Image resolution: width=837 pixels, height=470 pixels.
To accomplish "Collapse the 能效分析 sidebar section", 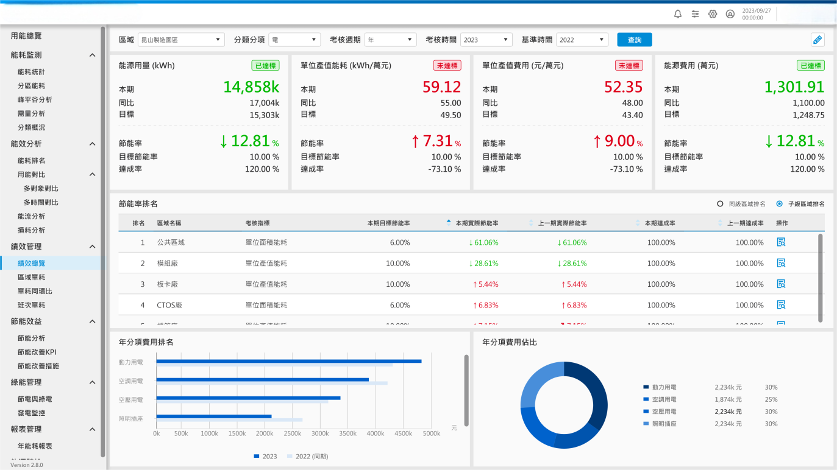I will (x=92, y=144).
